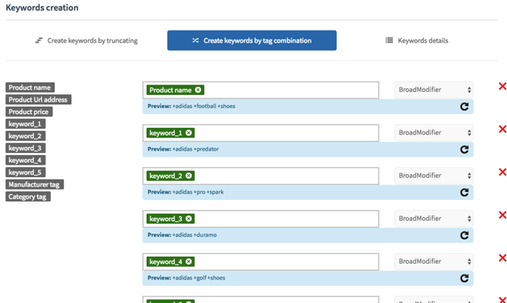This screenshot has height=303, width=507.
Task: Select preview text +adidas +pro +spark
Action: [198, 192]
